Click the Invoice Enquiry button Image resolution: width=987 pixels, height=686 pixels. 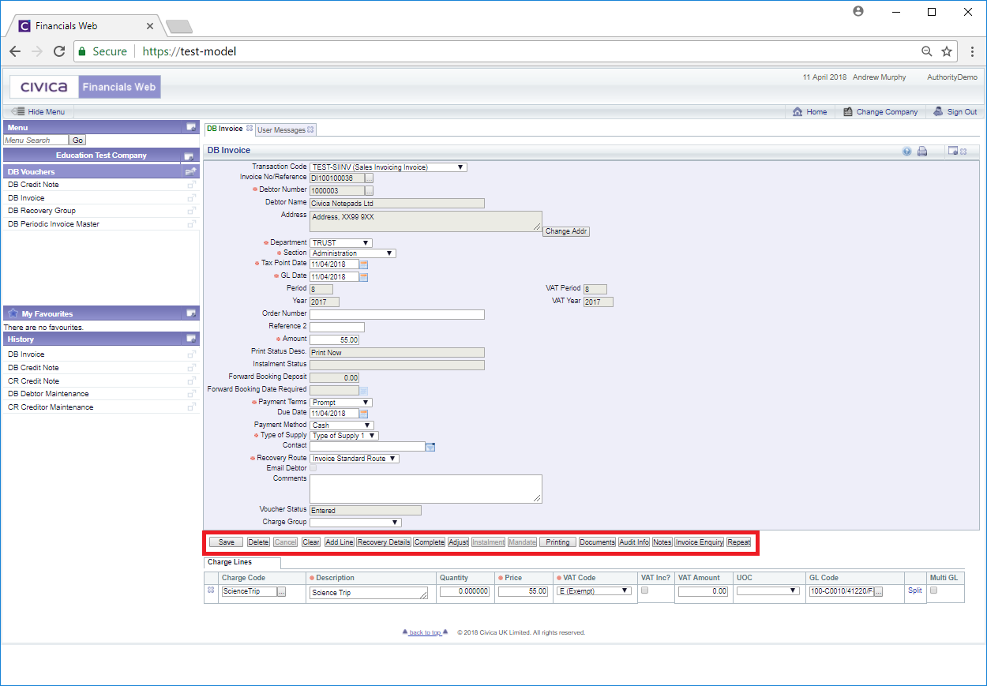[700, 542]
